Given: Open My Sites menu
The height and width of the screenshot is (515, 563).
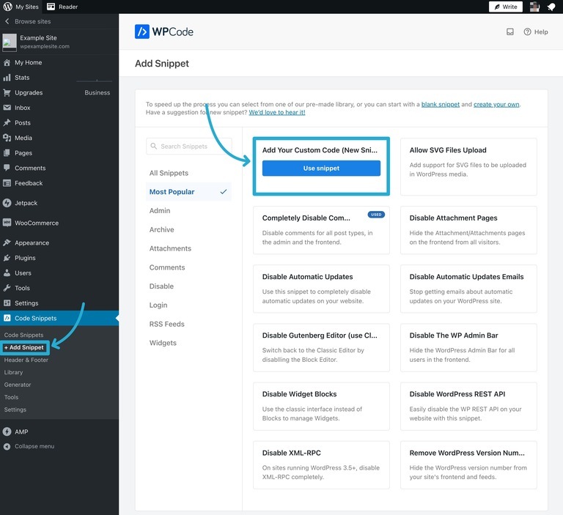Looking at the screenshot, I should click(21, 7).
